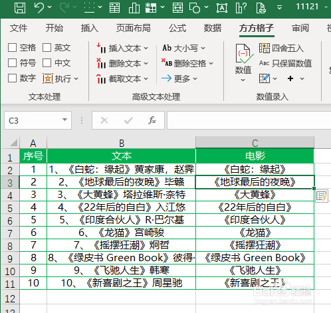The height and width of the screenshot is (313, 331).
Task: Select row 7 header
Action: click(10, 233)
